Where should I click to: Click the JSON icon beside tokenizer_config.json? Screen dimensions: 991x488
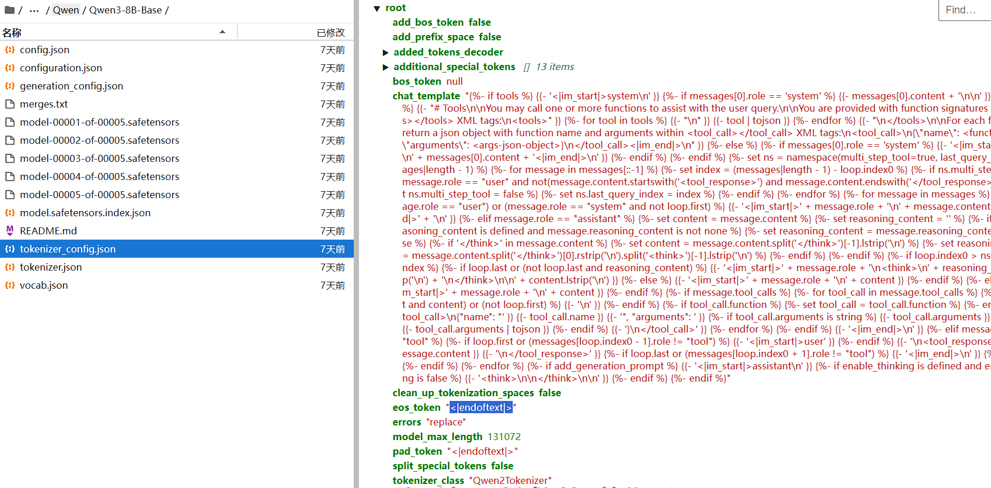pos(10,249)
